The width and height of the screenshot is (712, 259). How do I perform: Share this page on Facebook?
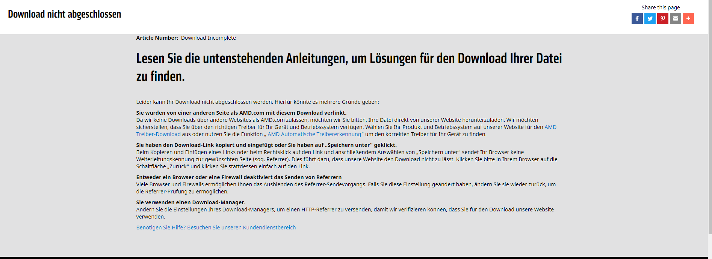[x=637, y=18]
